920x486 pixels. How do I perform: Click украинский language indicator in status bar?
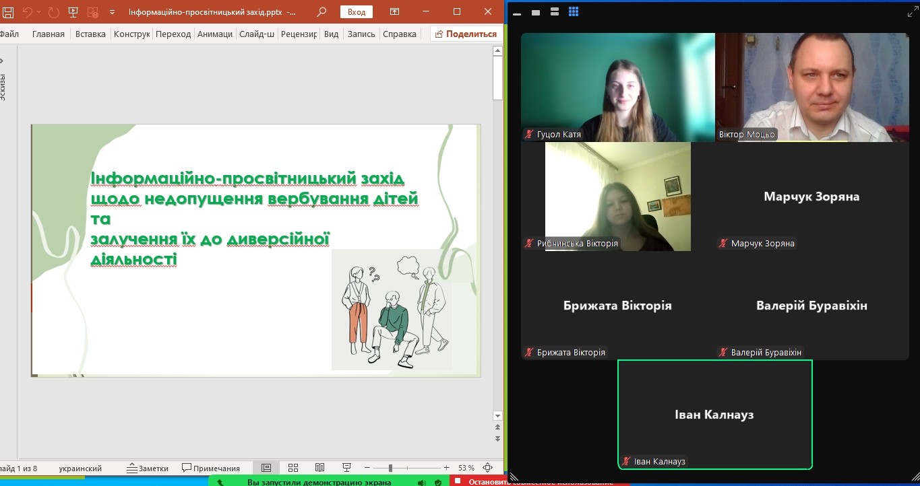tap(80, 468)
